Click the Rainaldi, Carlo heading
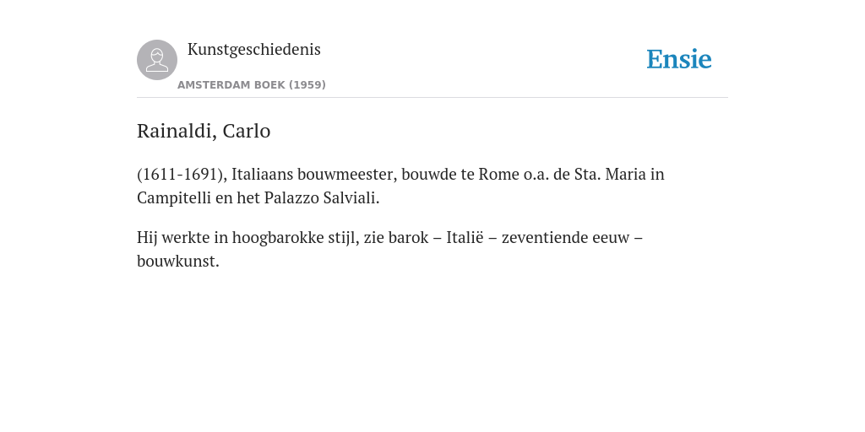Viewport: 865px width, 432px height. [x=204, y=131]
